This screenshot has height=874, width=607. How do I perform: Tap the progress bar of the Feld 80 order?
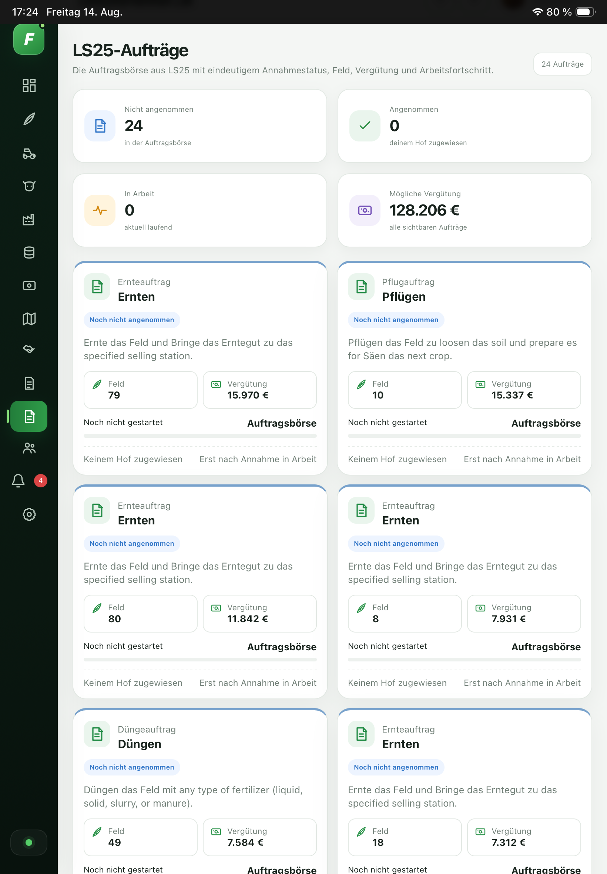[x=200, y=660]
